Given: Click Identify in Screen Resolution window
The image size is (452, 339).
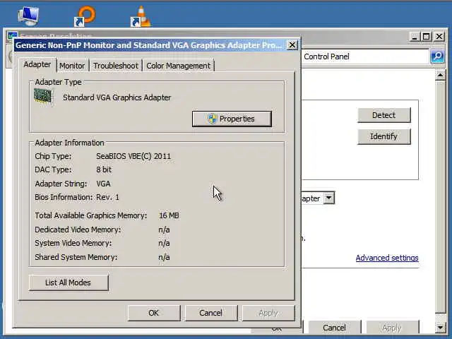Looking at the screenshot, I should click(x=384, y=136).
